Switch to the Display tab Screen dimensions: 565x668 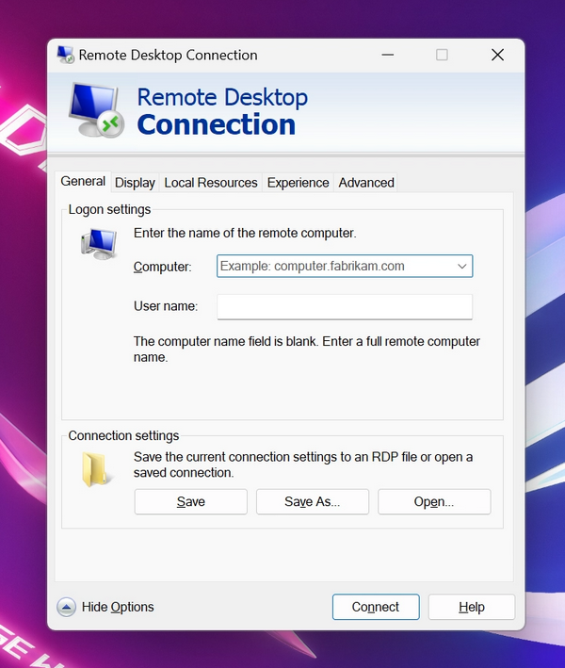click(135, 183)
